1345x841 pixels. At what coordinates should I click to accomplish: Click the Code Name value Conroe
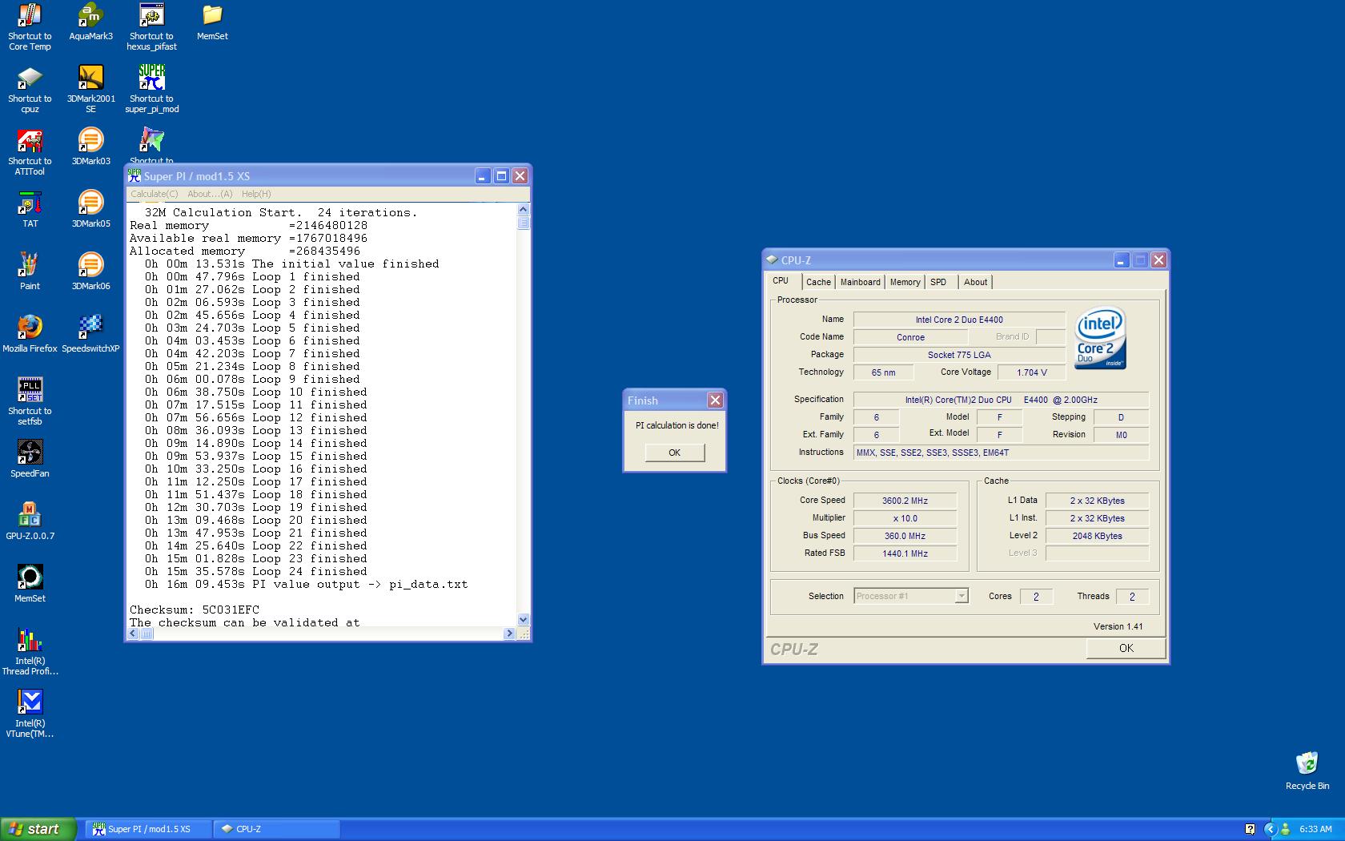point(910,337)
